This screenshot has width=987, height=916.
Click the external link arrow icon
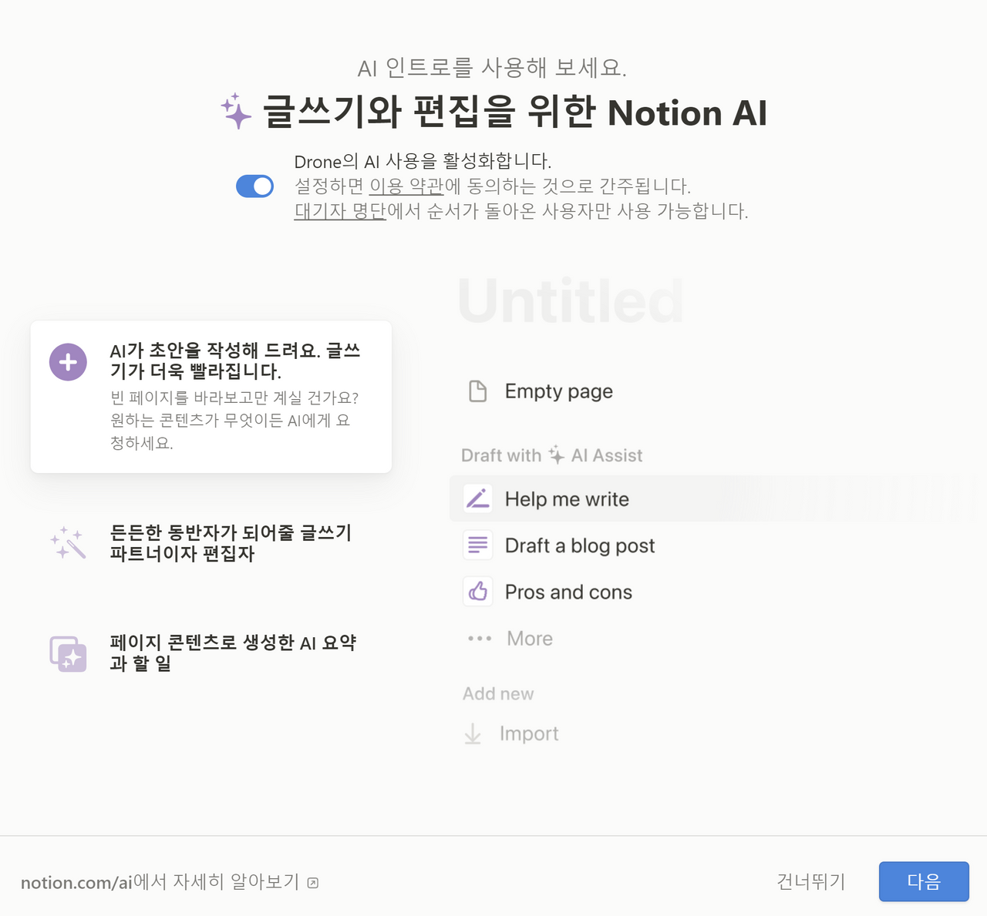pos(313,883)
